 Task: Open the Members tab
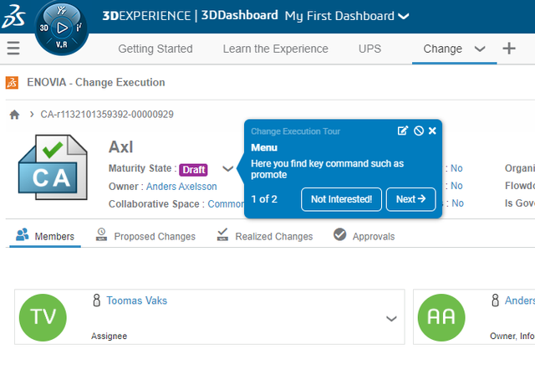point(45,236)
